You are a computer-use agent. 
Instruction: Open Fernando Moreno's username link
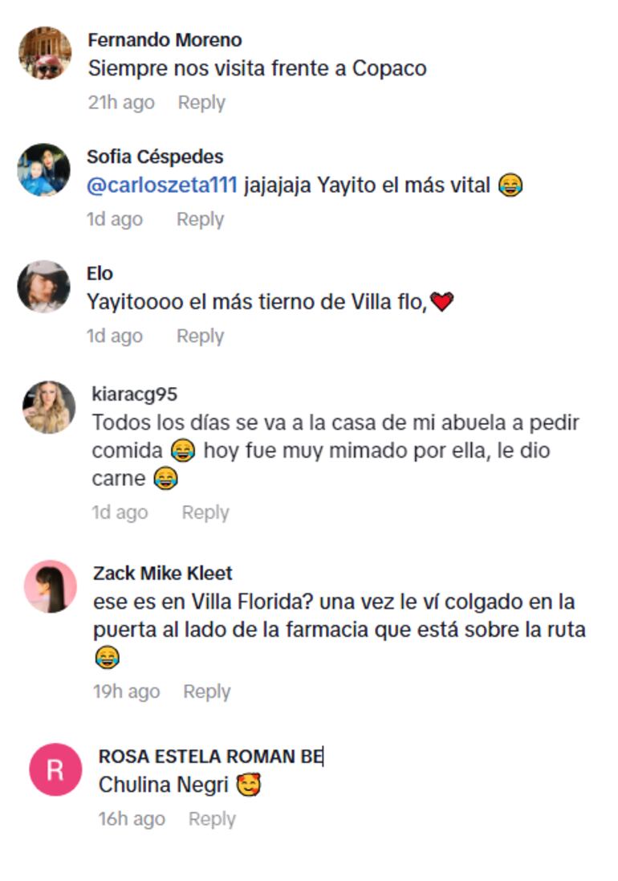165,40
